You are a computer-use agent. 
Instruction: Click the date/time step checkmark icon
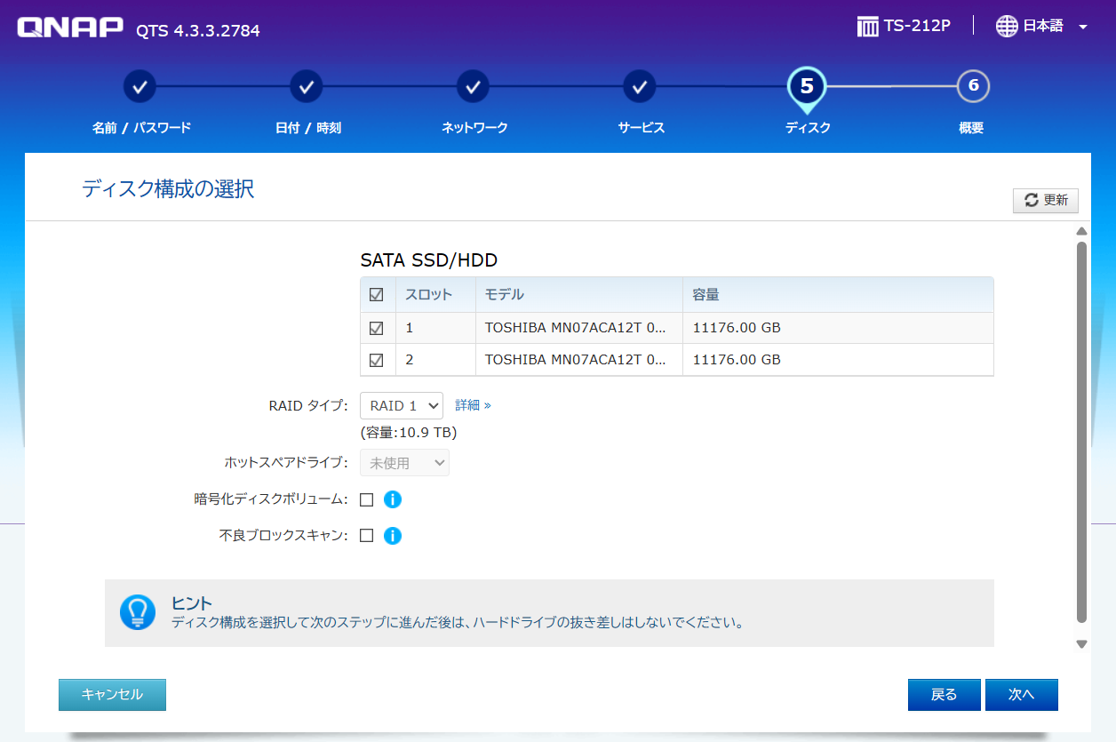[307, 87]
